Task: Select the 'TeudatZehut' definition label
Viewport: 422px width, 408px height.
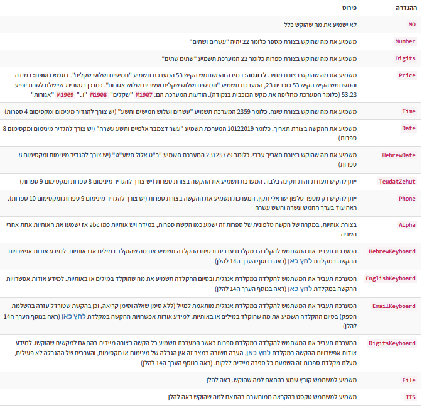Action: pyautogui.click(x=397, y=181)
